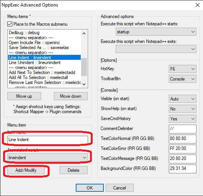203x196 pixels.
Task: Open the SaveCmdHistory Yes dropdown
Action: click(x=182, y=119)
